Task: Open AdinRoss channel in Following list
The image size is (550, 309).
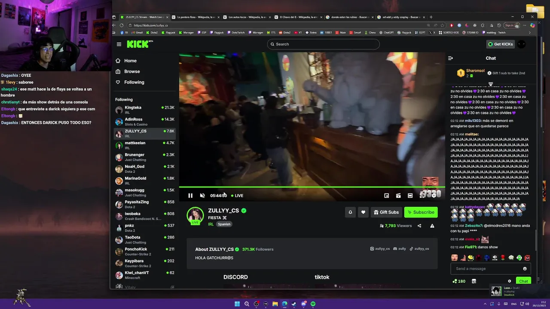Action: point(145,122)
